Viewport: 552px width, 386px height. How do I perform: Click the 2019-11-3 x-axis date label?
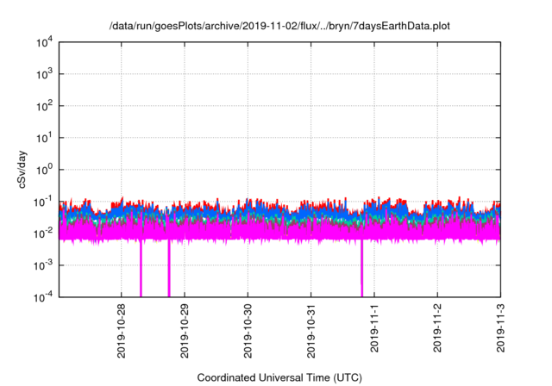click(500, 328)
